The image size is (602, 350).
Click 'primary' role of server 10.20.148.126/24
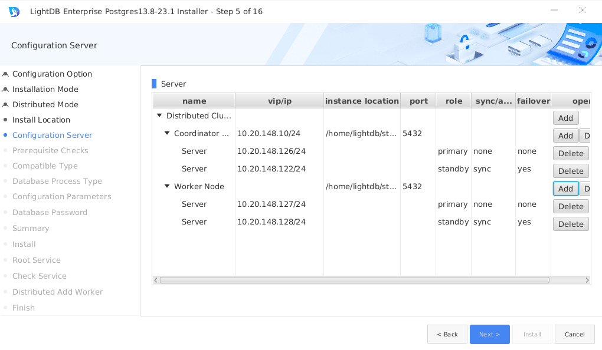(x=453, y=151)
